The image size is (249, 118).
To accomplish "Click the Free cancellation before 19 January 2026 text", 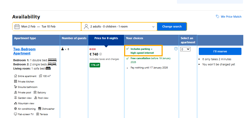I will (x=151, y=60).
